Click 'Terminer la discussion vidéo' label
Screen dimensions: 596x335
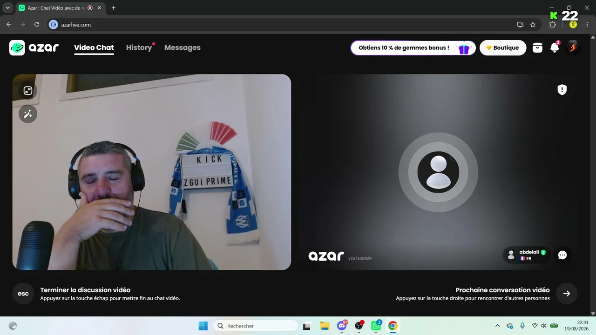click(85, 290)
